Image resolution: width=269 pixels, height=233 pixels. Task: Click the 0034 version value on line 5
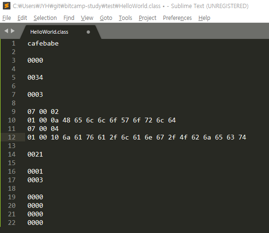tap(35, 77)
